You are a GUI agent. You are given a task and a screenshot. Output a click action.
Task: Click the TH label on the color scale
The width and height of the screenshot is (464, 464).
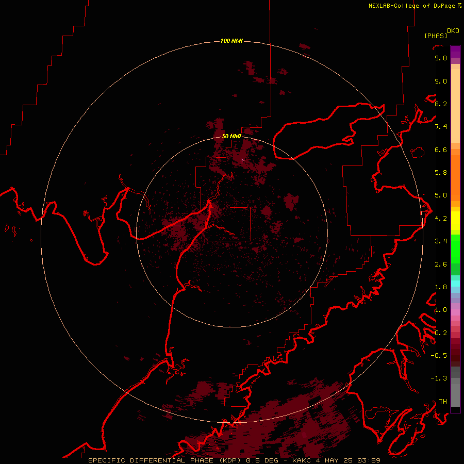click(x=443, y=402)
